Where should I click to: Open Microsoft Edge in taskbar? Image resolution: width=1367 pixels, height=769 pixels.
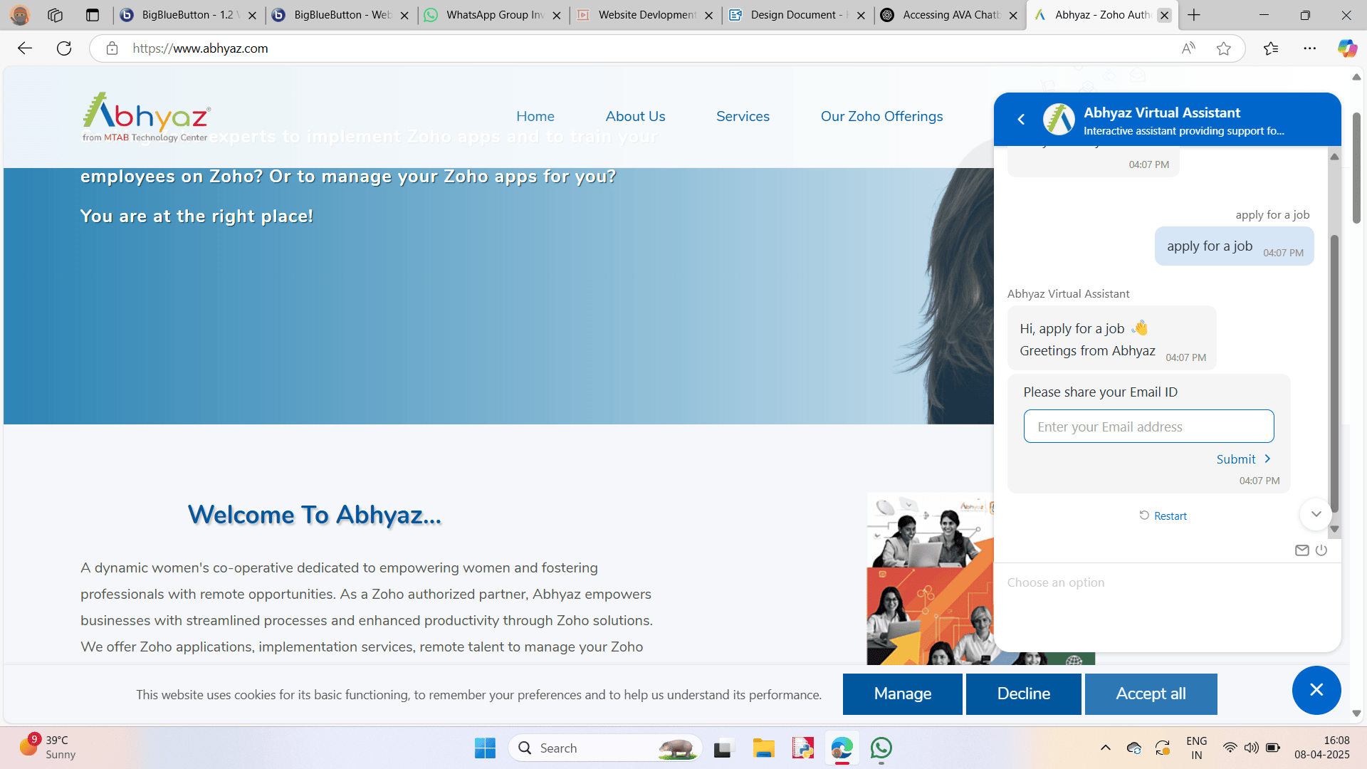pos(842,748)
